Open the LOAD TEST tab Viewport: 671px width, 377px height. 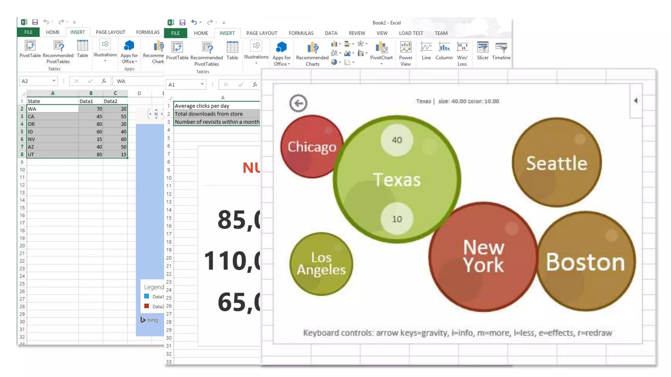(x=411, y=33)
